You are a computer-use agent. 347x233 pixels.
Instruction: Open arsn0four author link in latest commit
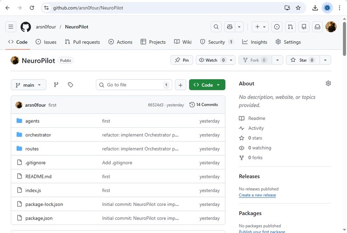tap(35, 105)
